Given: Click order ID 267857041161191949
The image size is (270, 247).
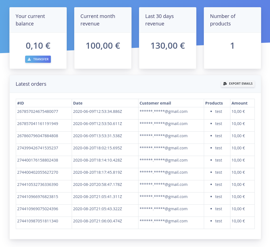Looking at the screenshot, I should pyautogui.click(x=38, y=124).
